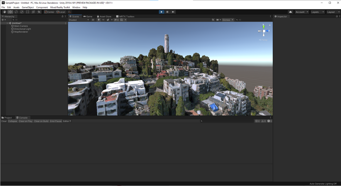Toggle the Gizmos button
Image resolution: width=341 pixels, height=186 pixels.
[226, 20]
